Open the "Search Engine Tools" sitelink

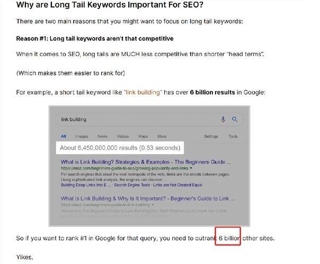132,185
